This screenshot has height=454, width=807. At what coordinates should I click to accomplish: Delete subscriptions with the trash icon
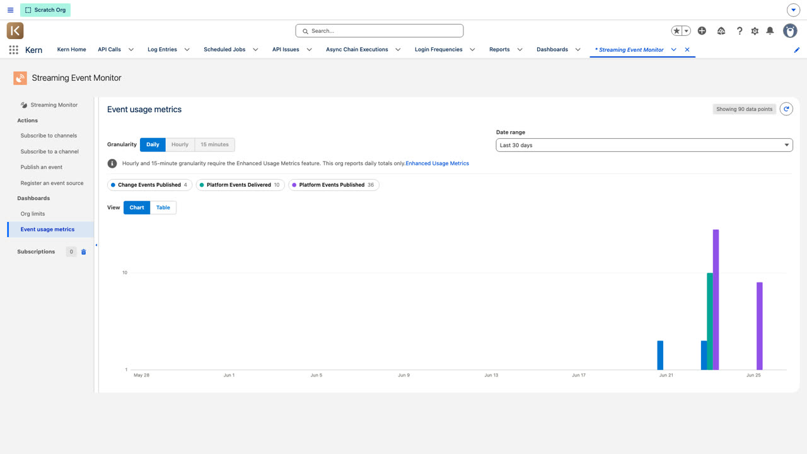click(83, 252)
